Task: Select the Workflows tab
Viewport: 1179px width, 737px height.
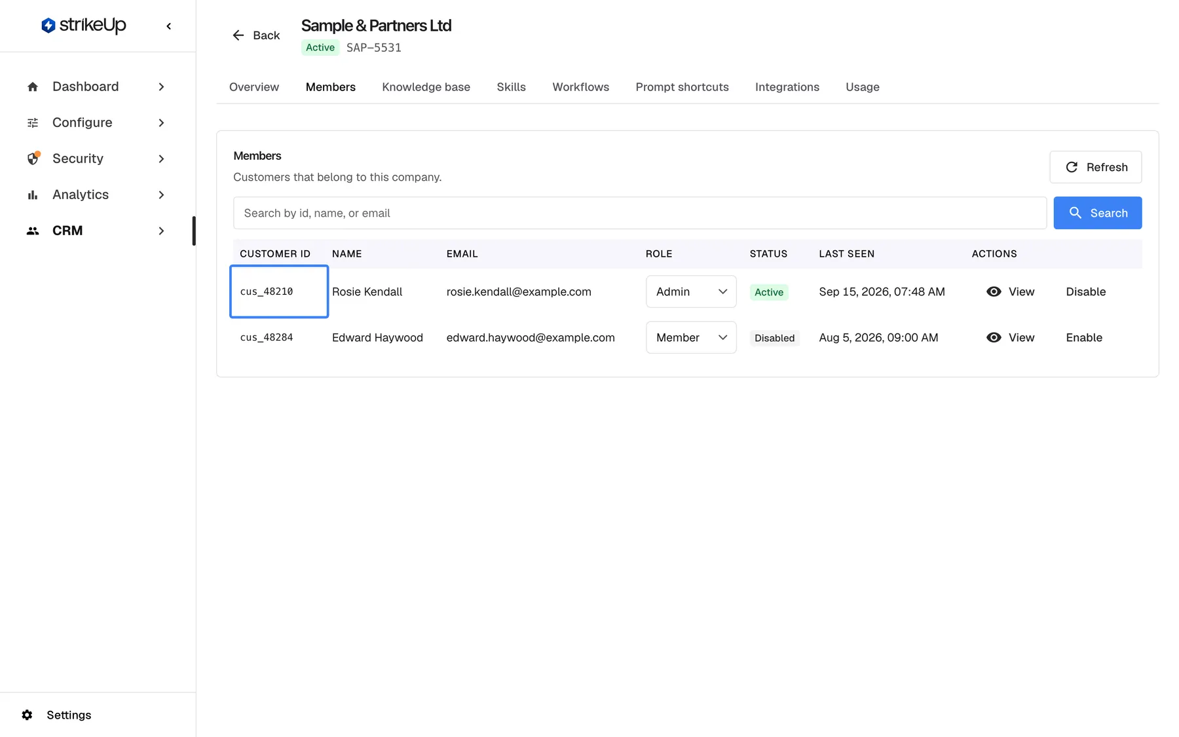Action: point(580,87)
